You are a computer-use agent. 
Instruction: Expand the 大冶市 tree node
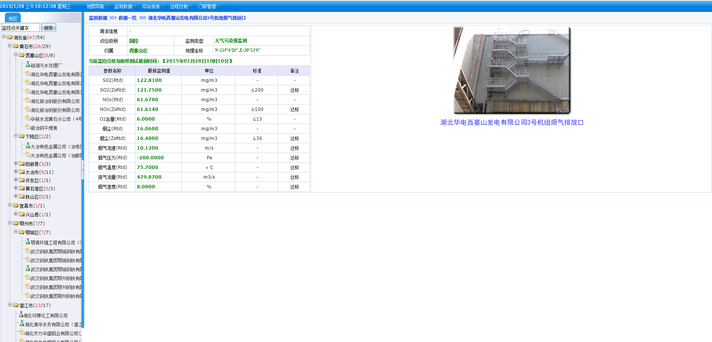point(16,172)
